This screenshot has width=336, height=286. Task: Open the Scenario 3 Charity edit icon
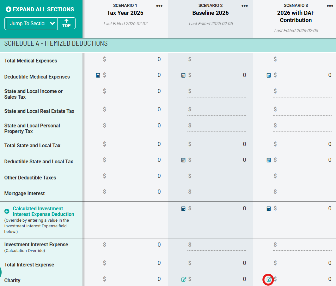click(269, 279)
